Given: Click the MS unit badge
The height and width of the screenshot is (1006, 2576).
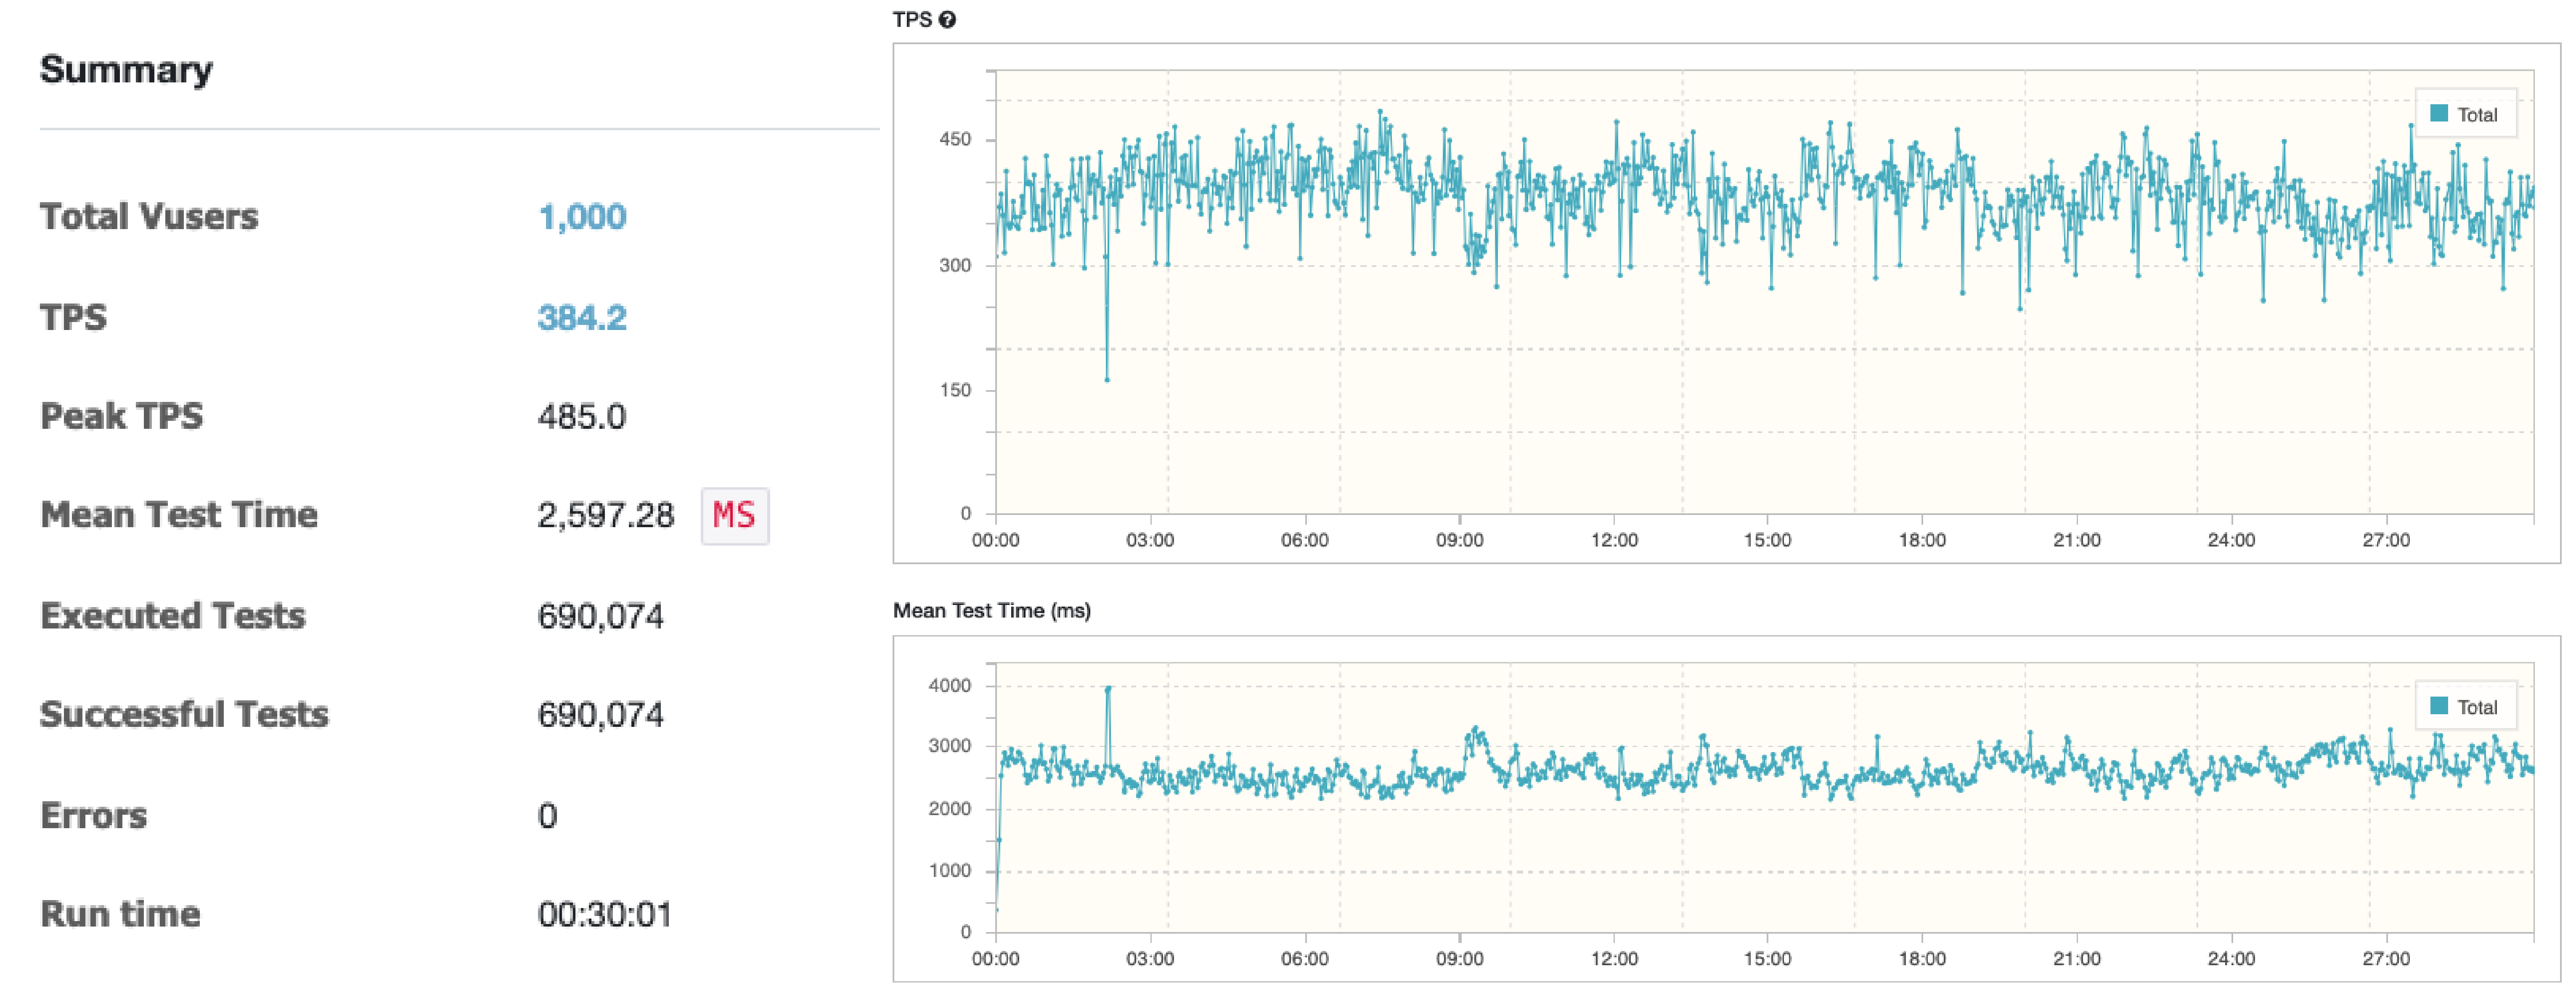Looking at the screenshot, I should pyautogui.click(x=734, y=515).
